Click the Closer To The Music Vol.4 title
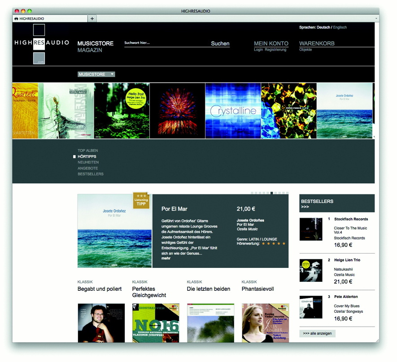397x362 pixels. click(x=350, y=230)
